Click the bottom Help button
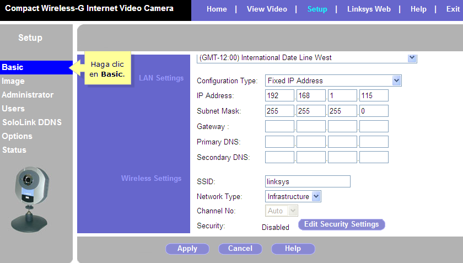The image size is (463, 263). tap(293, 249)
